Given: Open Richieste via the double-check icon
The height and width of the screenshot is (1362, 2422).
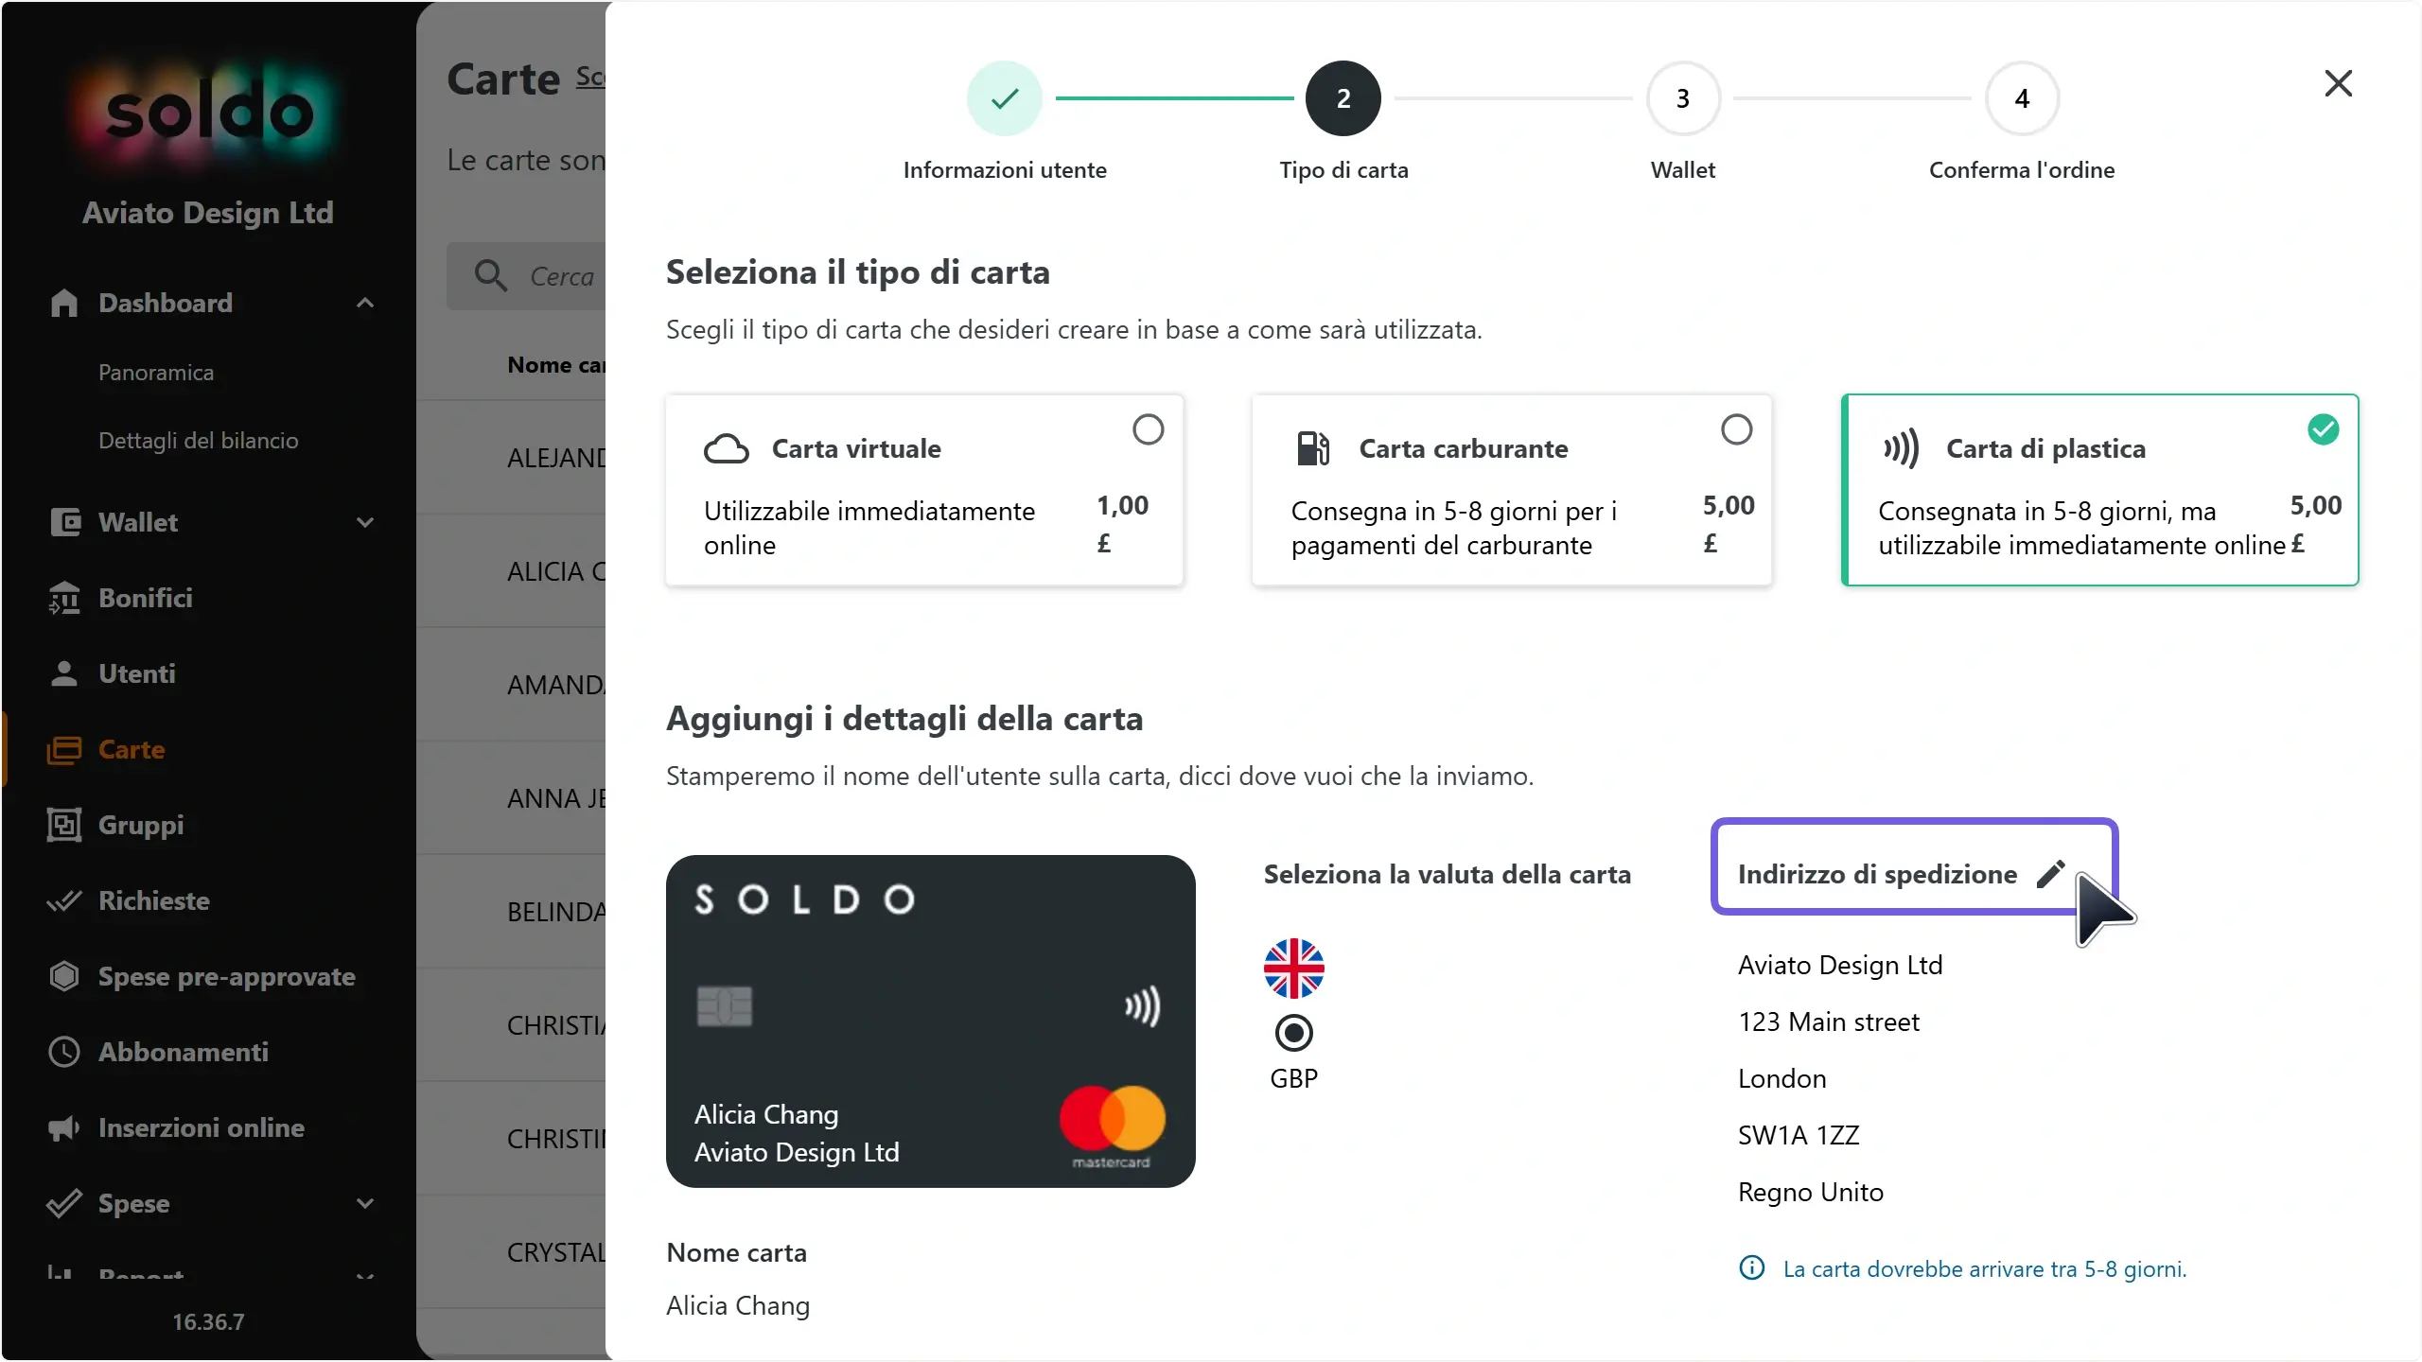Looking at the screenshot, I should pos(64,900).
